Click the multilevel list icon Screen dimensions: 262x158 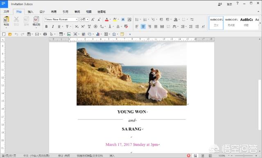153,20
